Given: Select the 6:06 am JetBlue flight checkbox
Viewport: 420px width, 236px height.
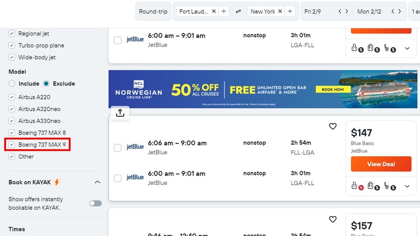Looking at the screenshot, I should pyautogui.click(x=117, y=148).
